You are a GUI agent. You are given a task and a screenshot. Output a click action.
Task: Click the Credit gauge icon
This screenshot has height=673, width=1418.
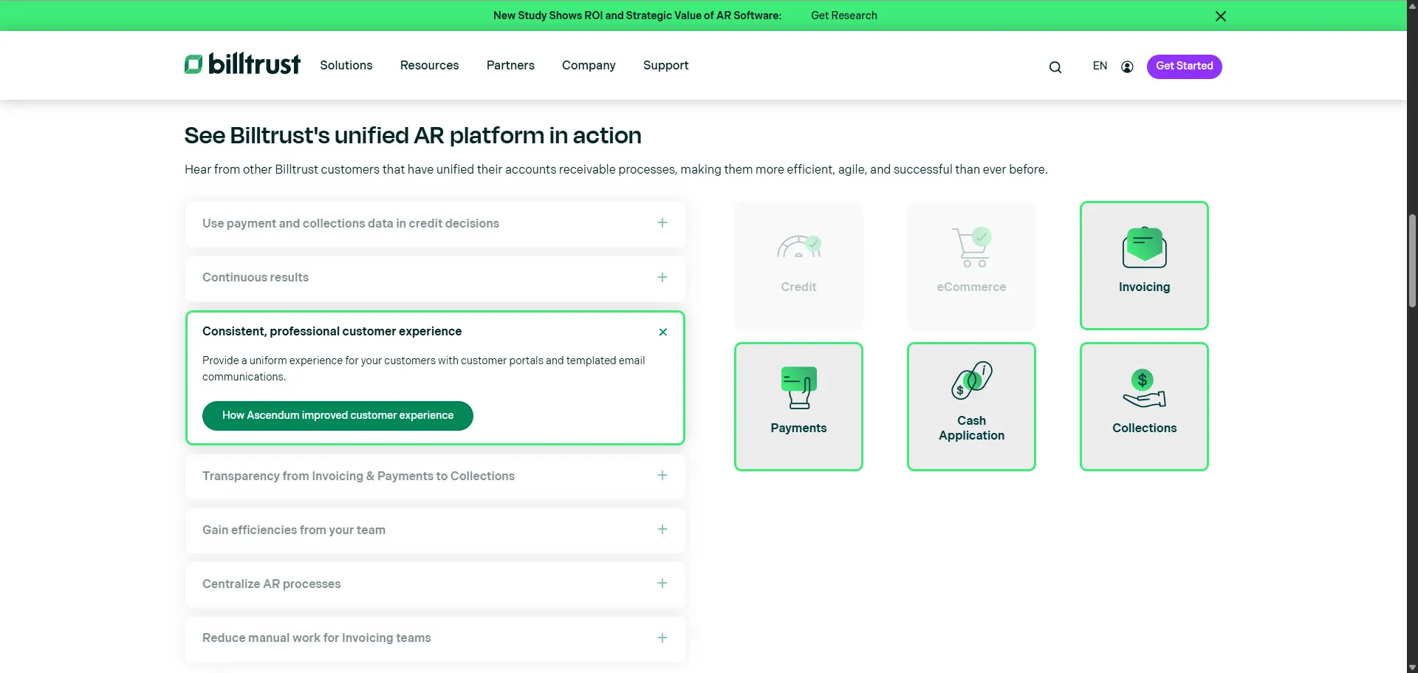(x=798, y=247)
